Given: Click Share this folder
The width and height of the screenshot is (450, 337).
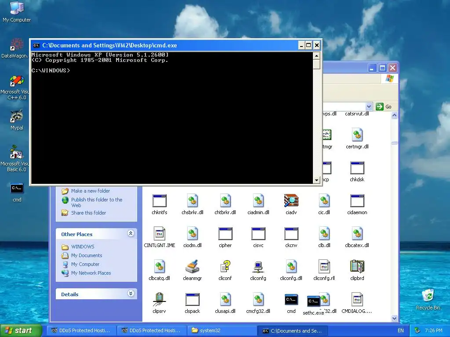Looking at the screenshot, I should [x=88, y=213].
